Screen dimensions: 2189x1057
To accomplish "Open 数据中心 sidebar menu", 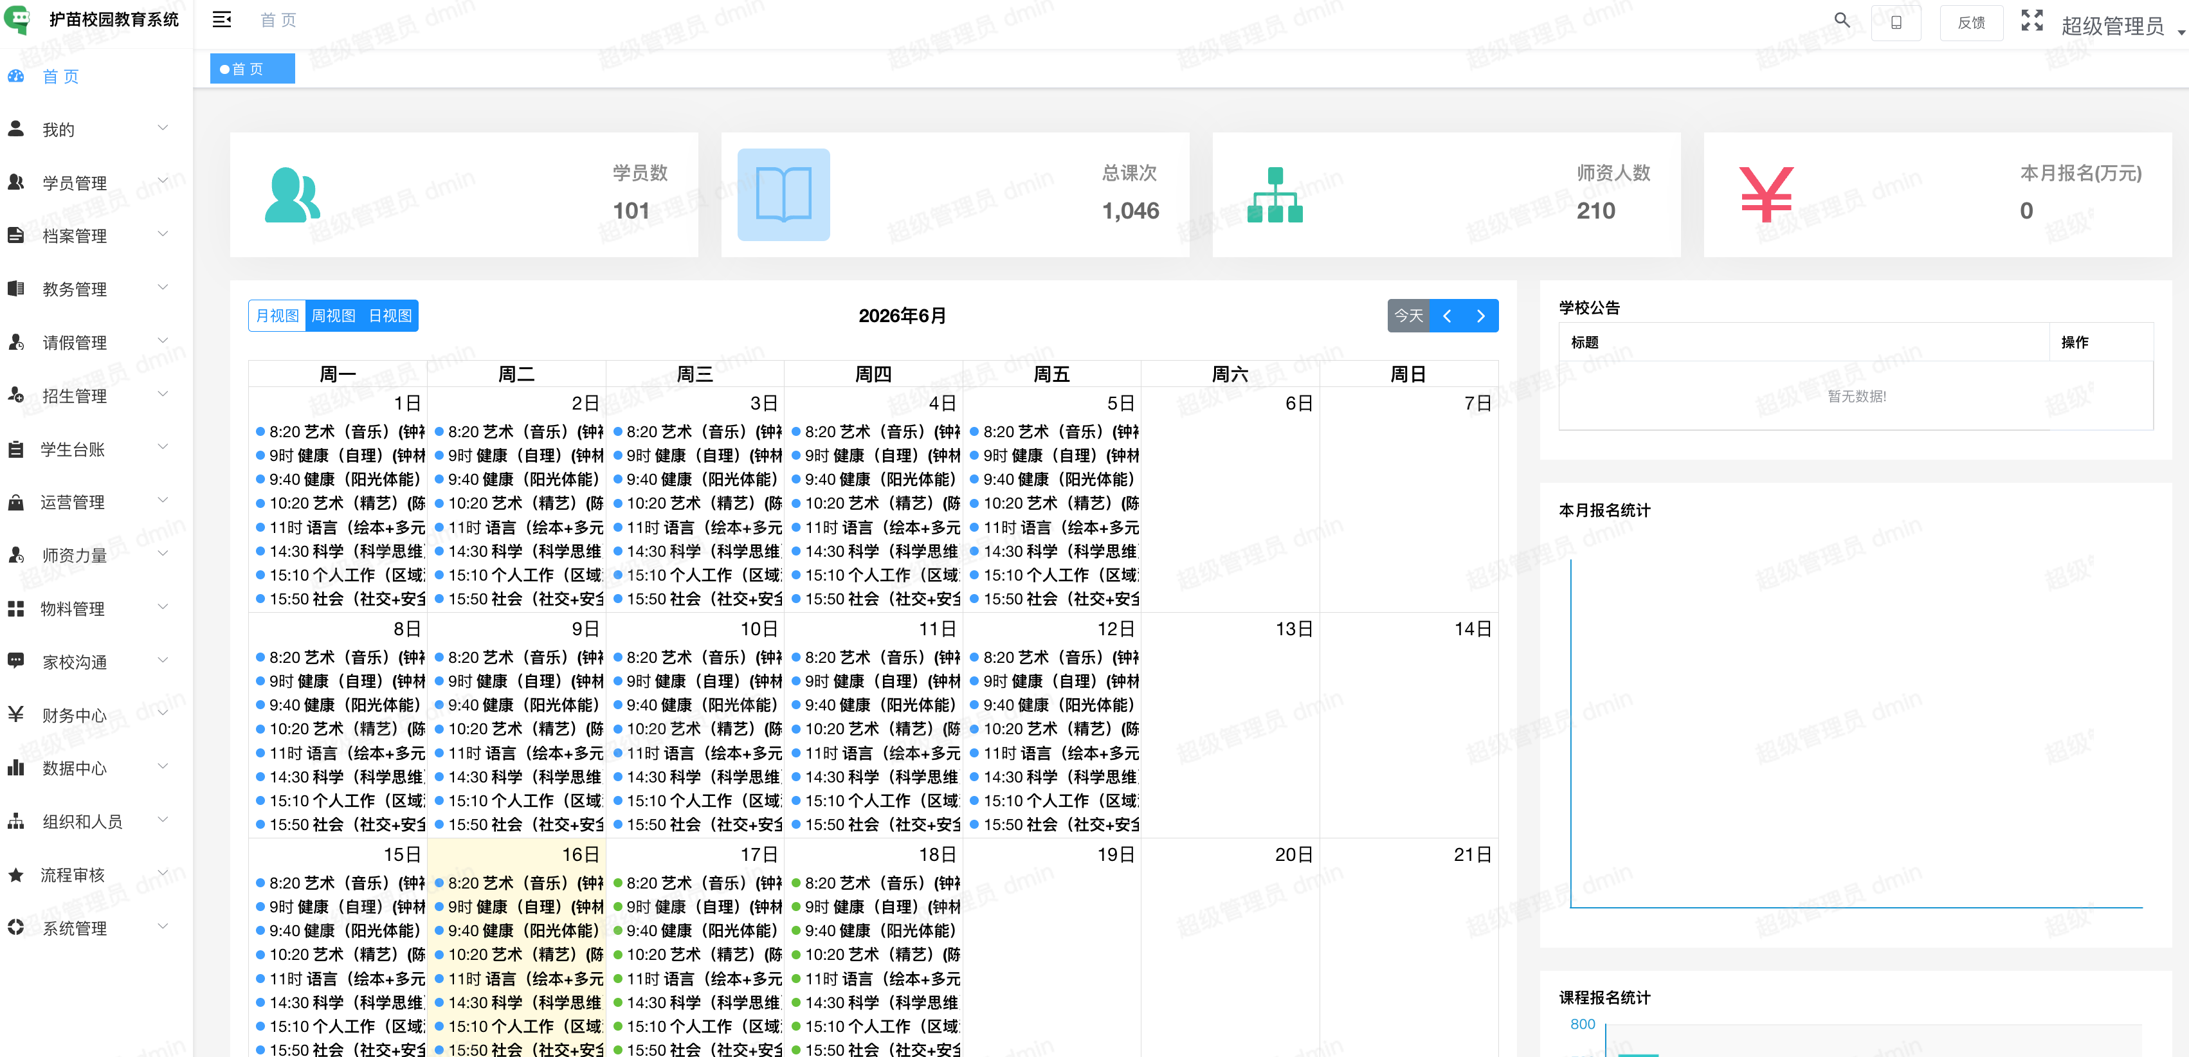I will pyautogui.click(x=96, y=768).
